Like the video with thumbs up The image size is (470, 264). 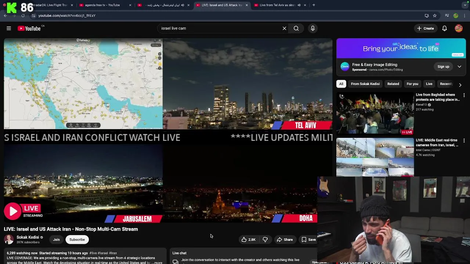(249, 239)
